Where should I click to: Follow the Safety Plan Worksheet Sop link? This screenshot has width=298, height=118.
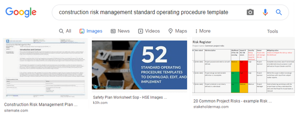[x=130, y=97]
